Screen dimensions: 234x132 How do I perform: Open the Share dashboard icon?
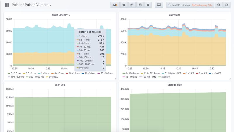coord(132,5)
